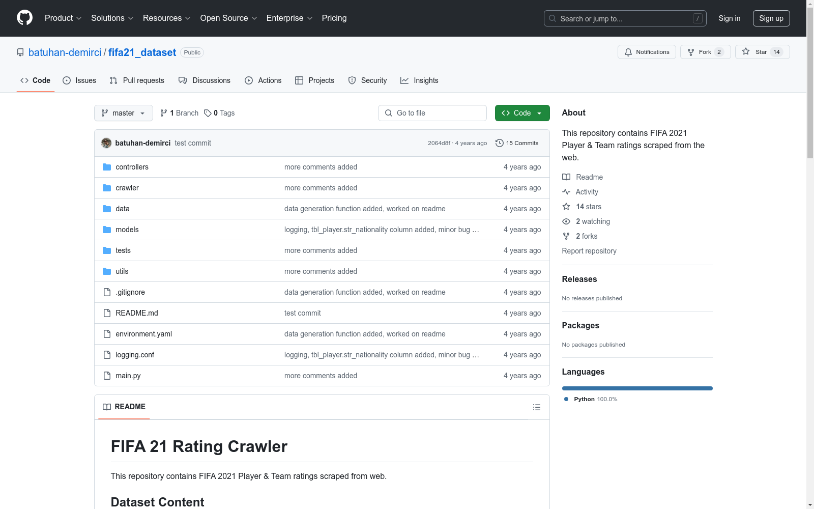Open the README outline icon
The image size is (814, 509).
point(536,407)
